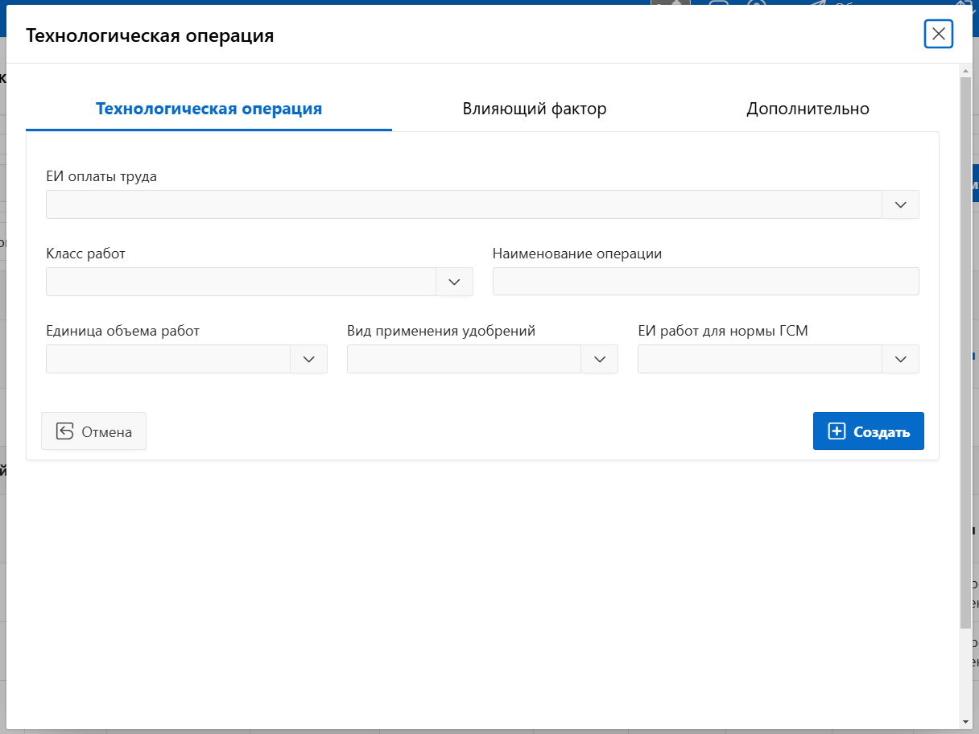Click the dialog scrollbar down arrow
Viewport: 979px width, 734px height.
(965, 721)
